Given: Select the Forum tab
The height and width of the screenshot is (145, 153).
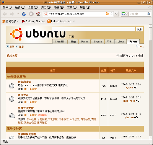Looking at the screenshot, I should (133, 42).
